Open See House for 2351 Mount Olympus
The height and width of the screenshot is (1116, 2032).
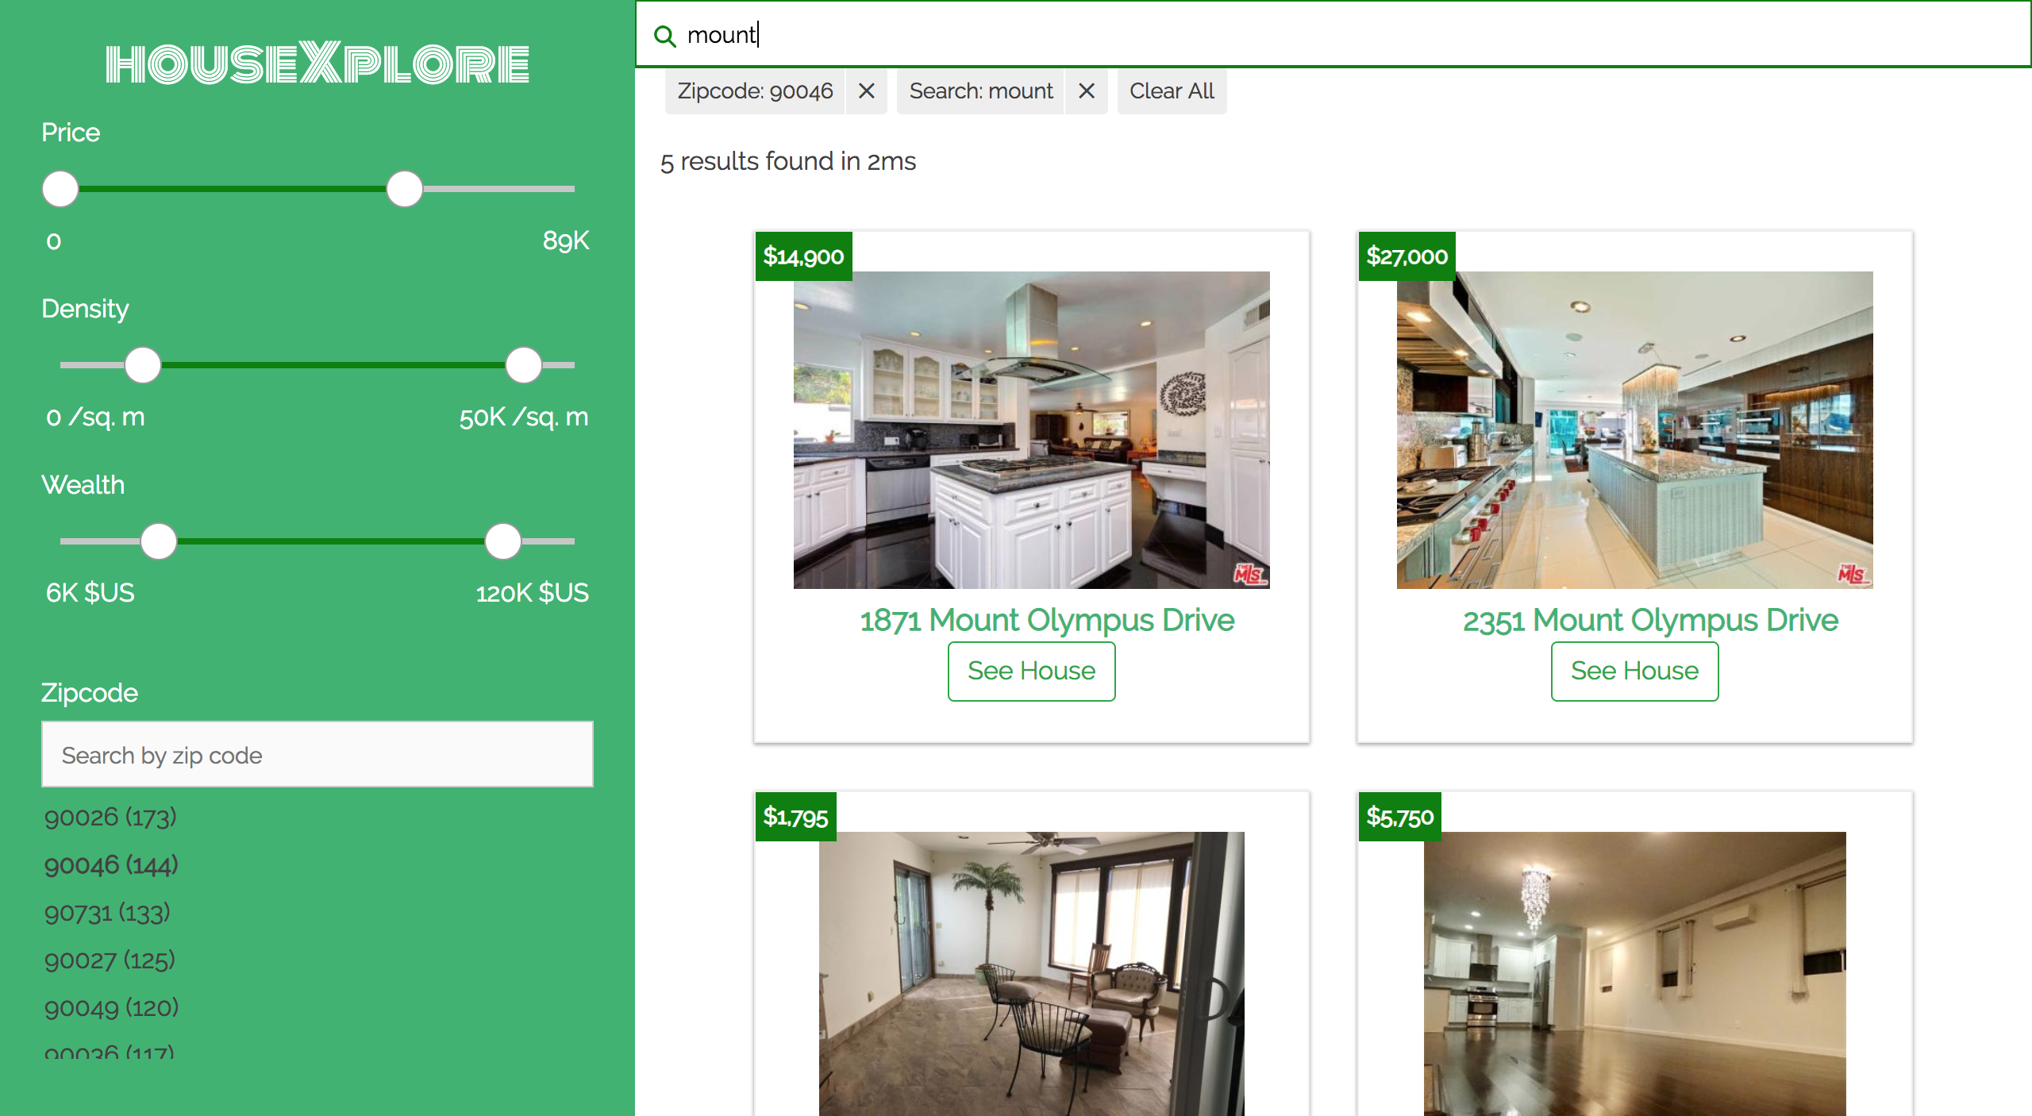1634,672
